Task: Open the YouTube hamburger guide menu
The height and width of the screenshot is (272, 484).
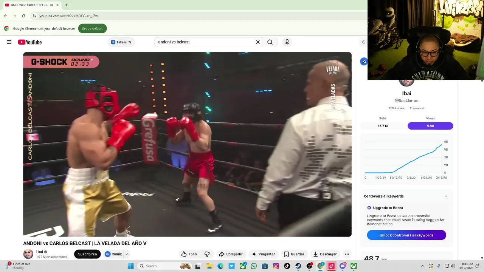Action: 9,42
